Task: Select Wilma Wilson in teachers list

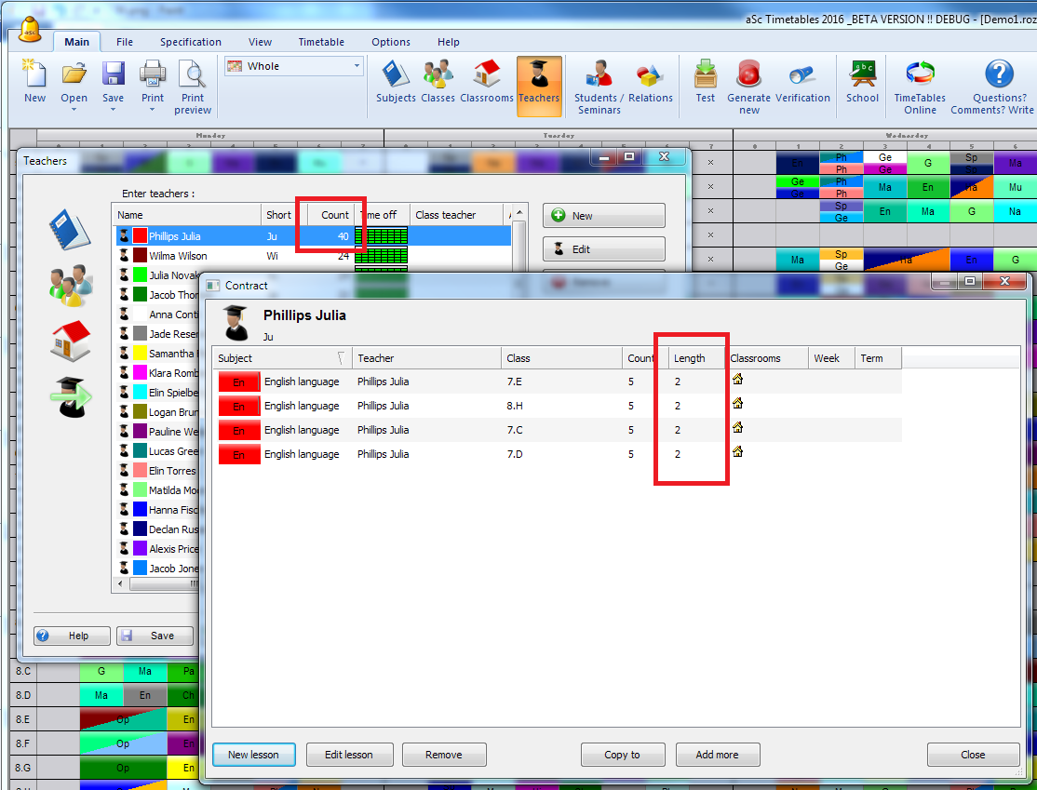Action: click(x=178, y=256)
